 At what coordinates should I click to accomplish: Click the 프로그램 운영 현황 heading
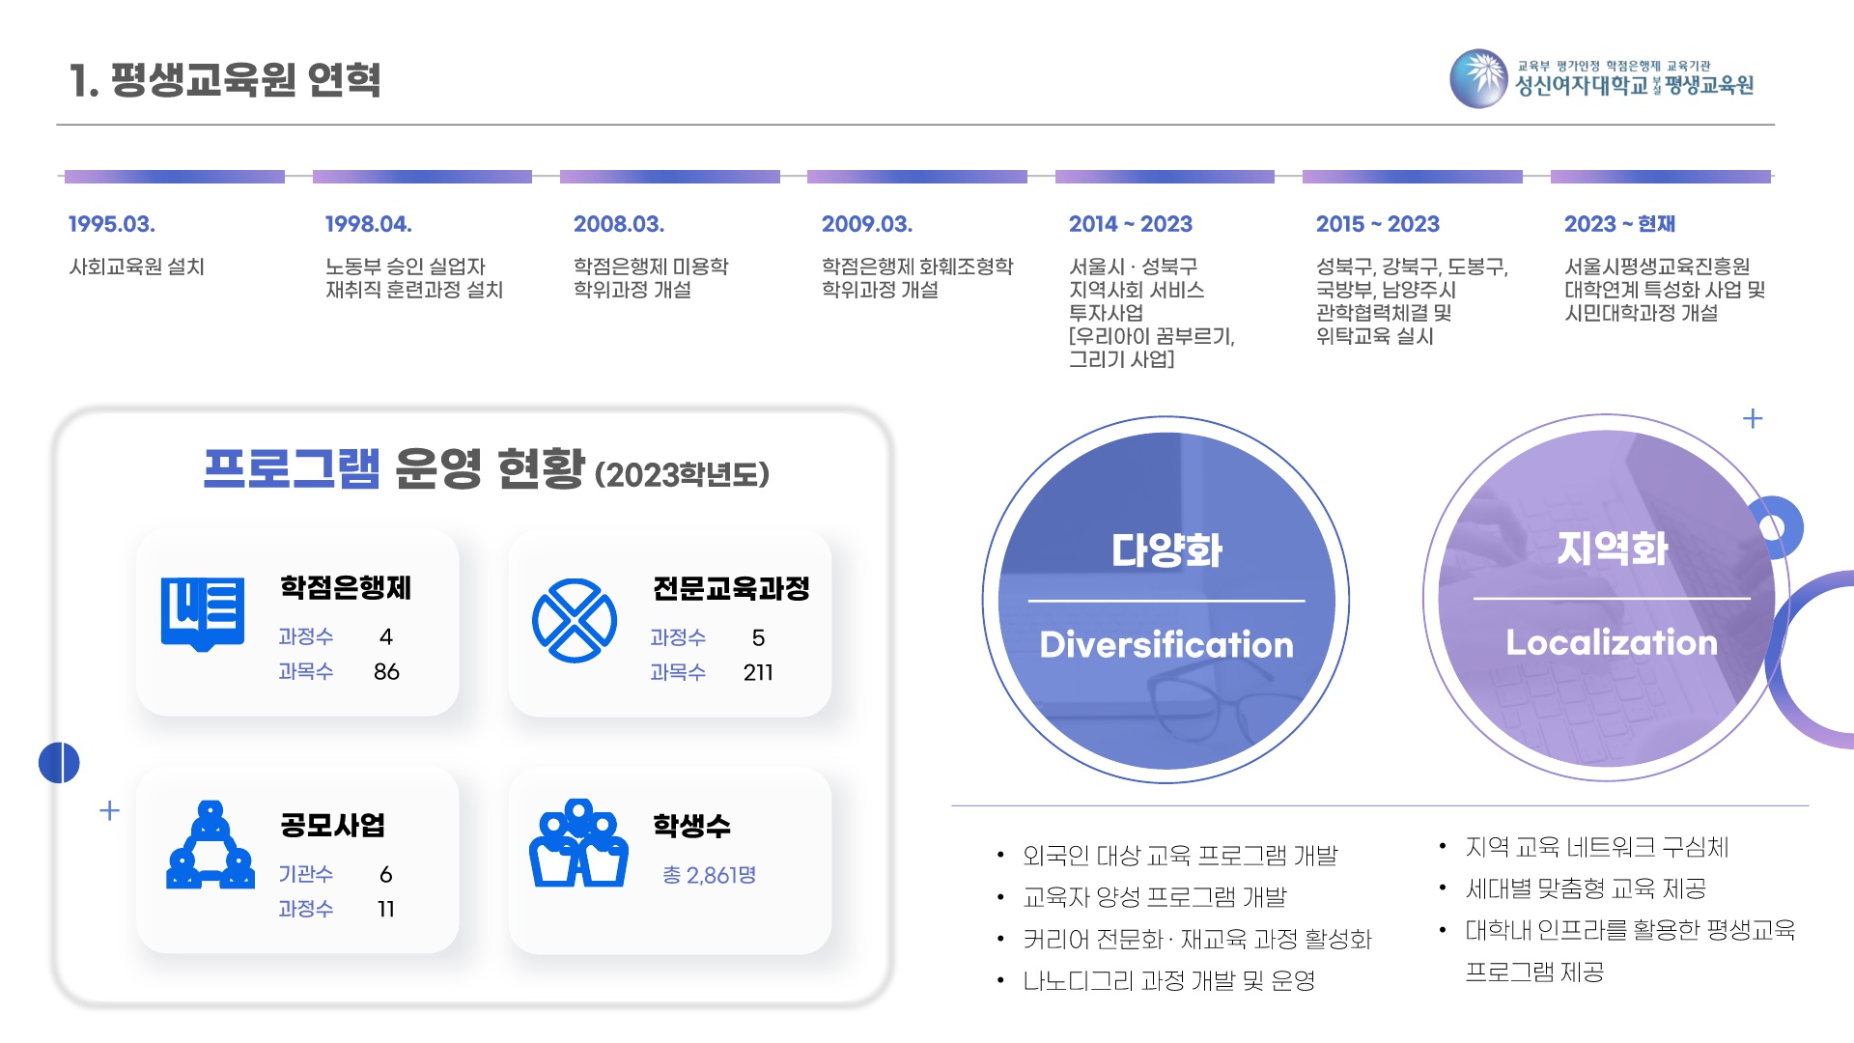click(486, 470)
